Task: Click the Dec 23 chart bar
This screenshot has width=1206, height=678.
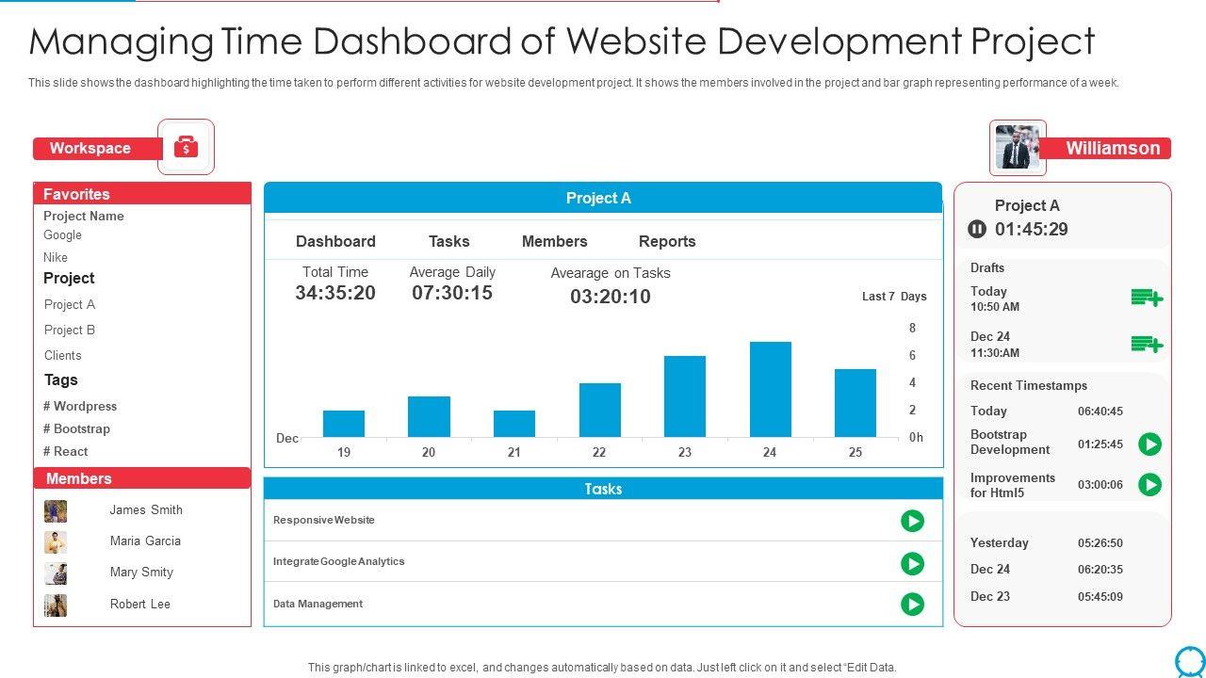Action: pyautogui.click(x=685, y=396)
